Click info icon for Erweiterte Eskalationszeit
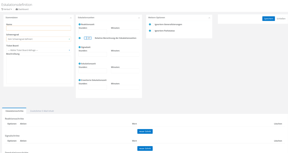Screen dimensions: 288x153 (80, 80)
